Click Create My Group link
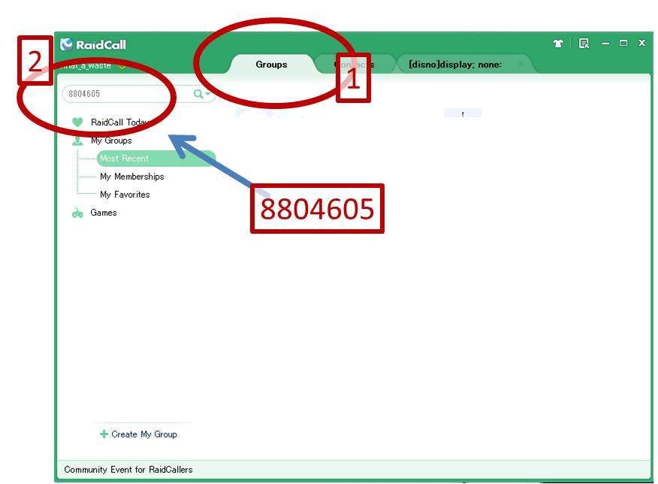Screen dimensions: 658x484 click(x=144, y=434)
